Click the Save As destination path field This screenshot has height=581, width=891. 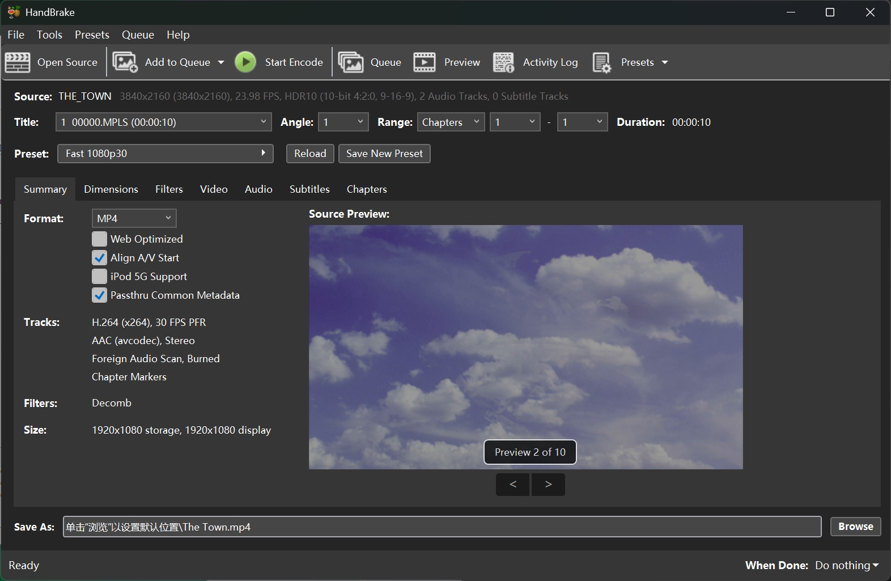(442, 527)
